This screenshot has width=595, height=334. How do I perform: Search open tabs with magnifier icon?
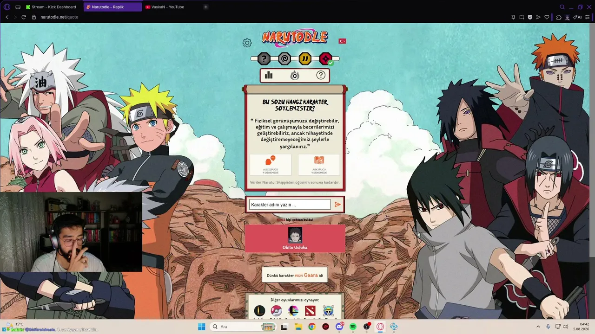pyautogui.click(x=562, y=7)
